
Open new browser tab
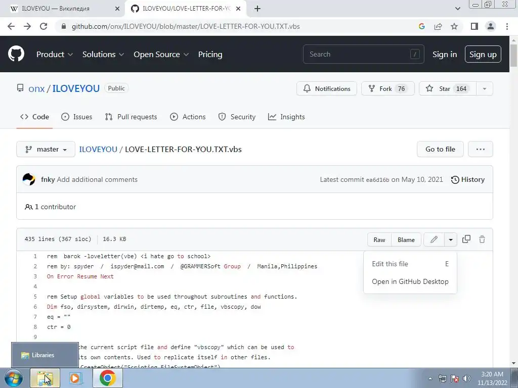257,9
